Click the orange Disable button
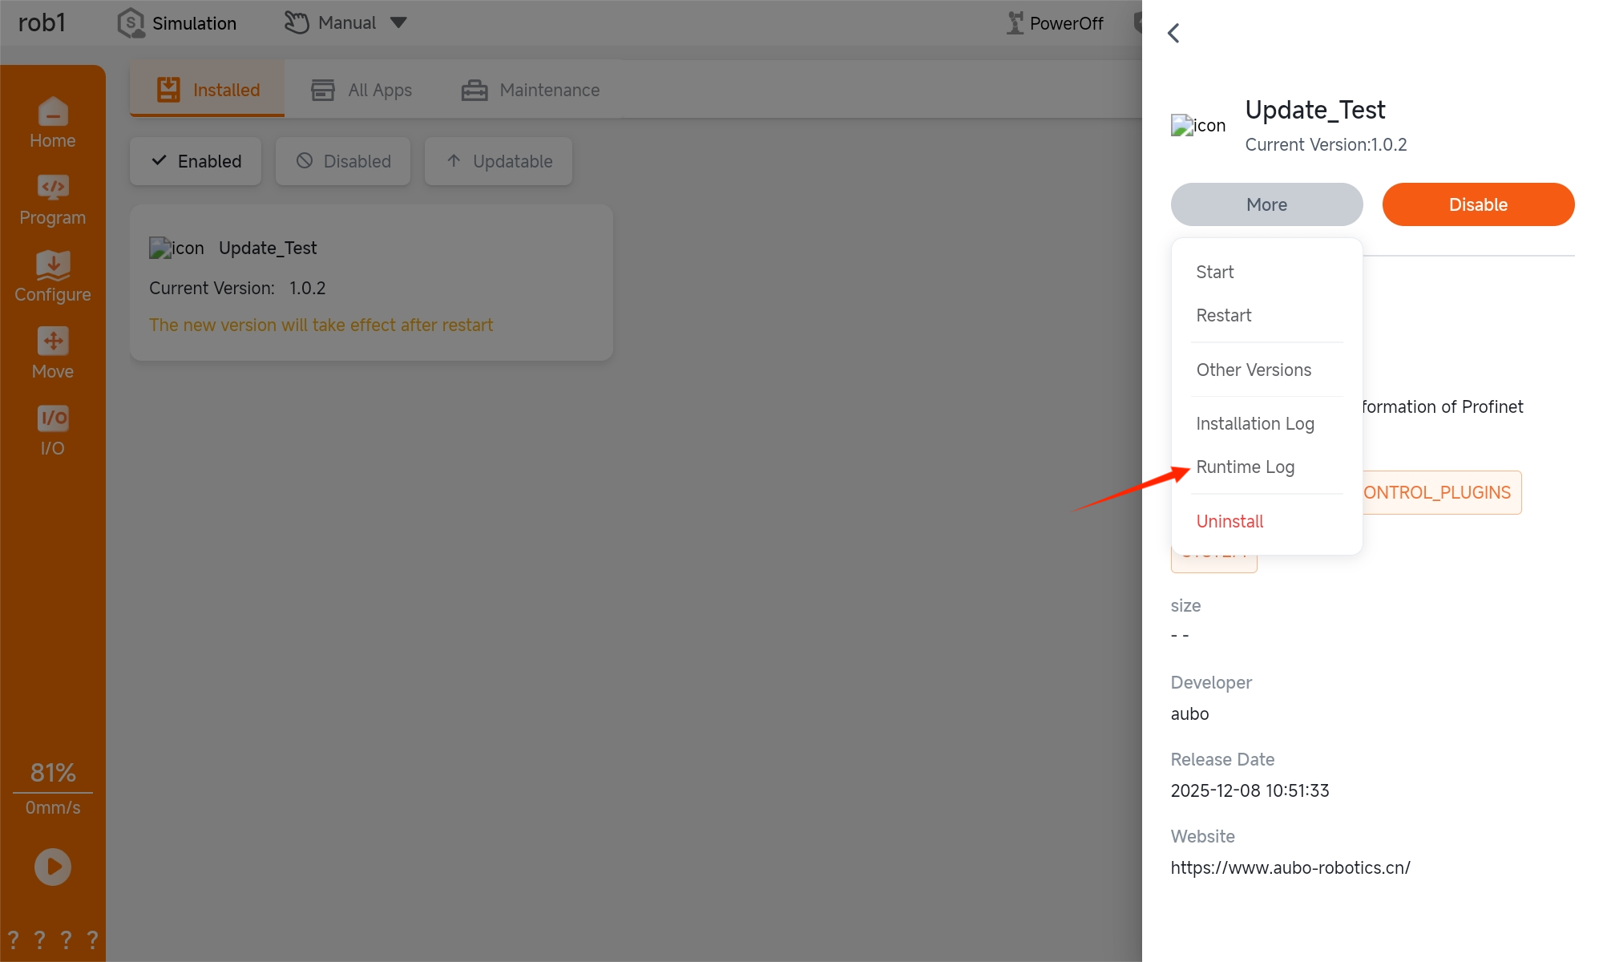Viewport: 1603px width, 962px height. click(1478, 204)
